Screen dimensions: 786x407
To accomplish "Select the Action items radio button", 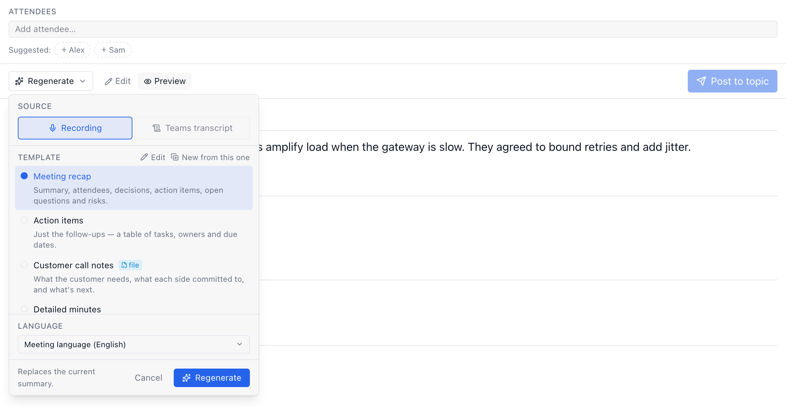I will pyautogui.click(x=24, y=220).
